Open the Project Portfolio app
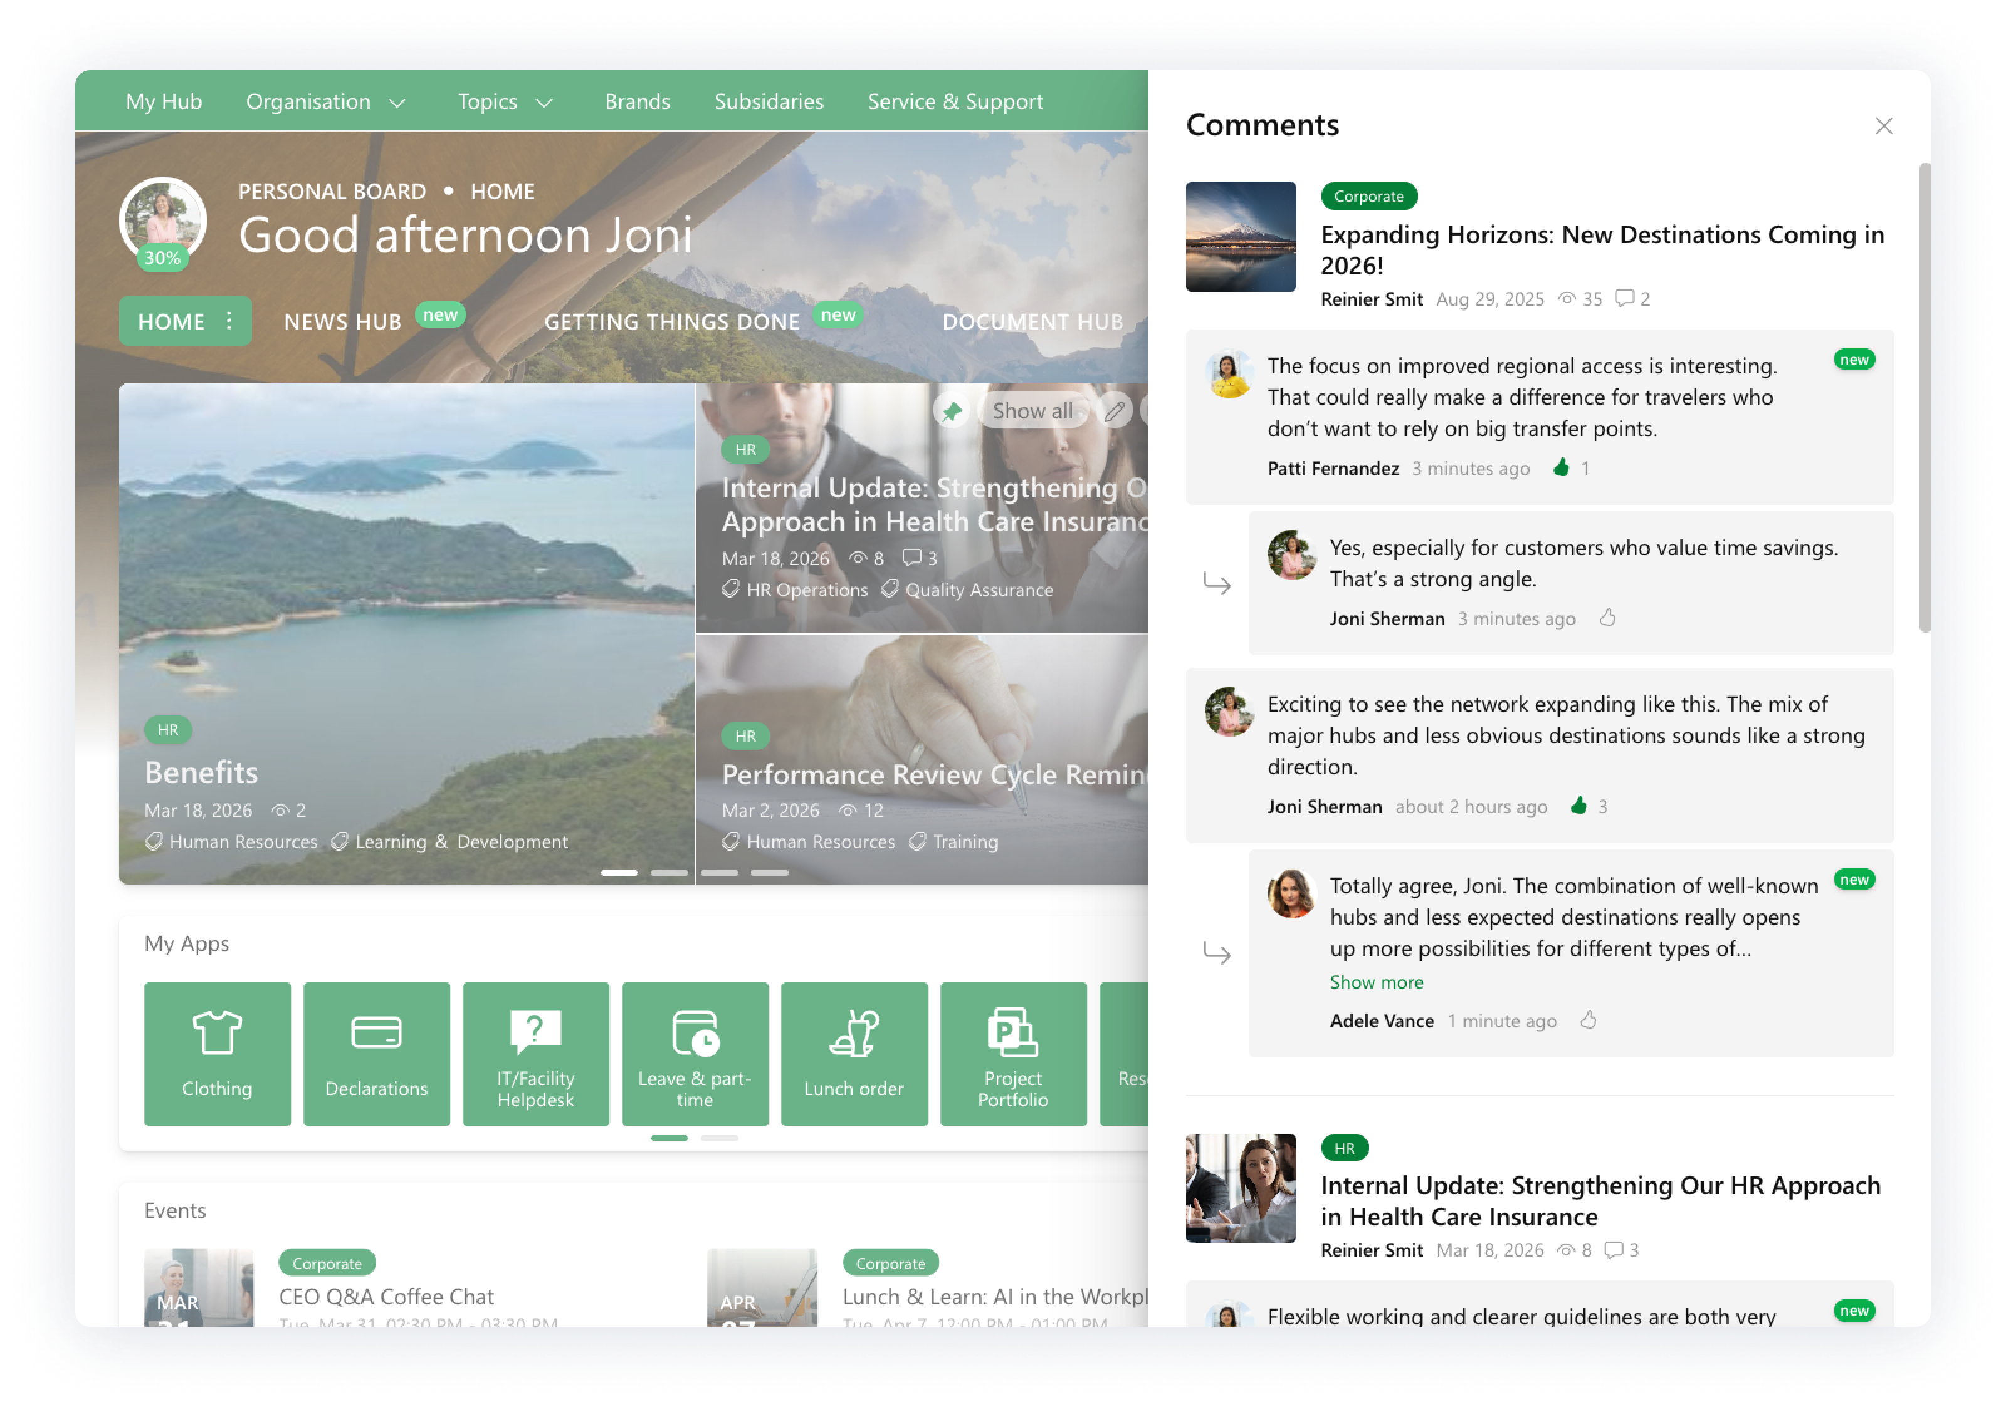Viewport: 2006px width, 1407px height. pyautogui.click(x=1012, y=1052)
